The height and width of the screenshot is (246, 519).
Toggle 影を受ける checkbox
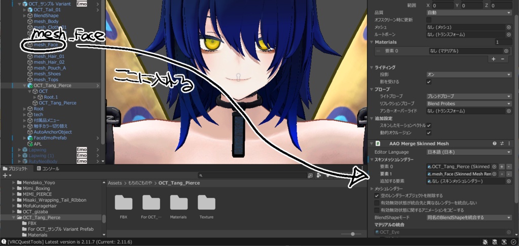pyautogui.click(x=429, y=82)
